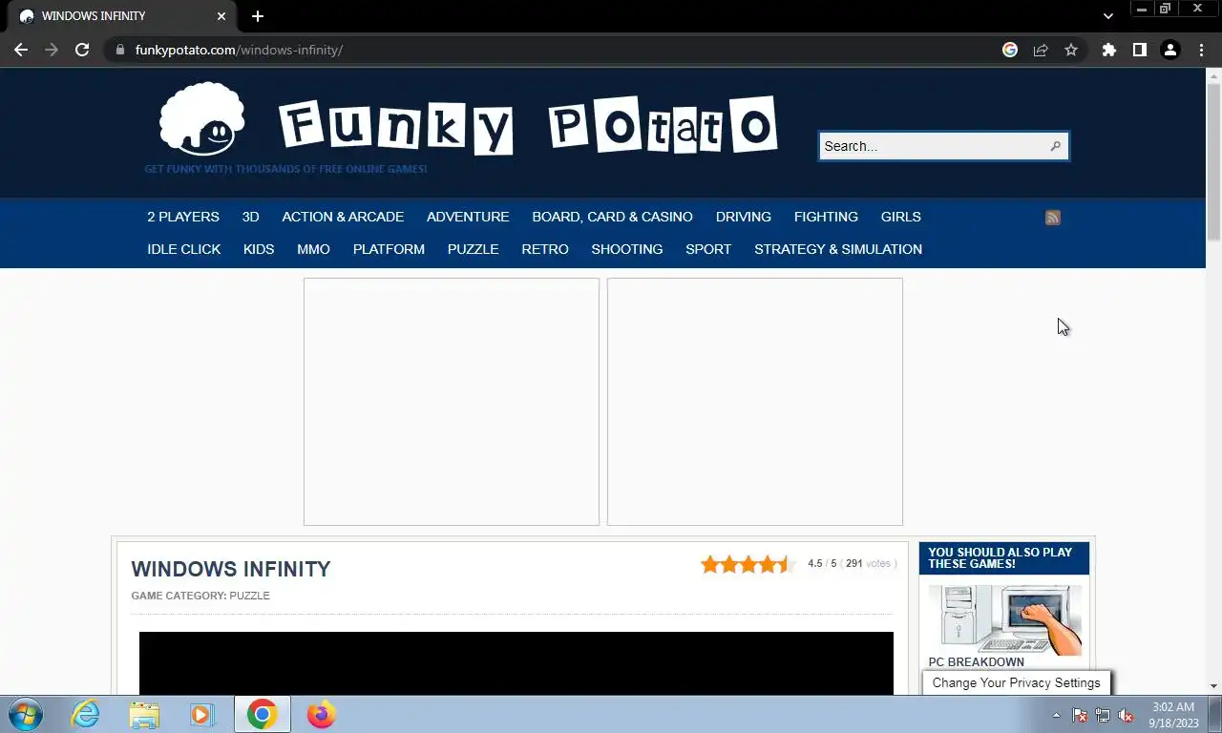The image size is (1222, 733).
Task: Bookmark this tab with star icon
Action: (1071, 50)
